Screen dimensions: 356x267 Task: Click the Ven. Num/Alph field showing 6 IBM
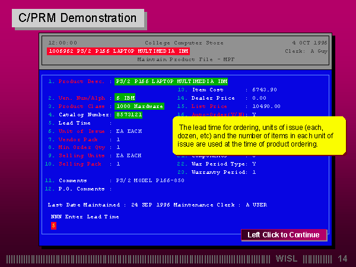coord(125,97)
